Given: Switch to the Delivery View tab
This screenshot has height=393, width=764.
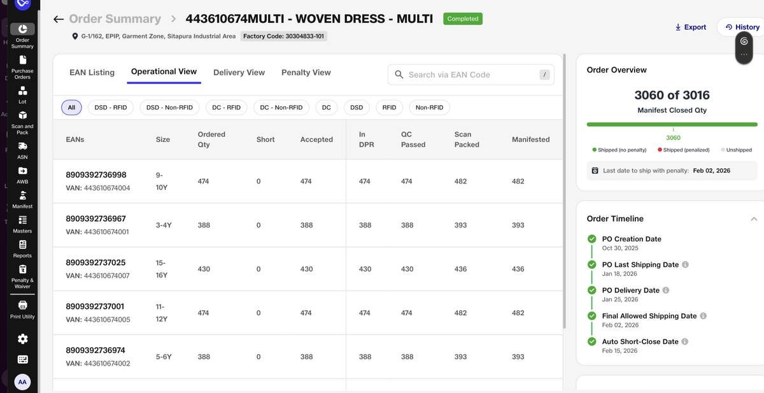Looking at the screenshot, I should 239,73.
